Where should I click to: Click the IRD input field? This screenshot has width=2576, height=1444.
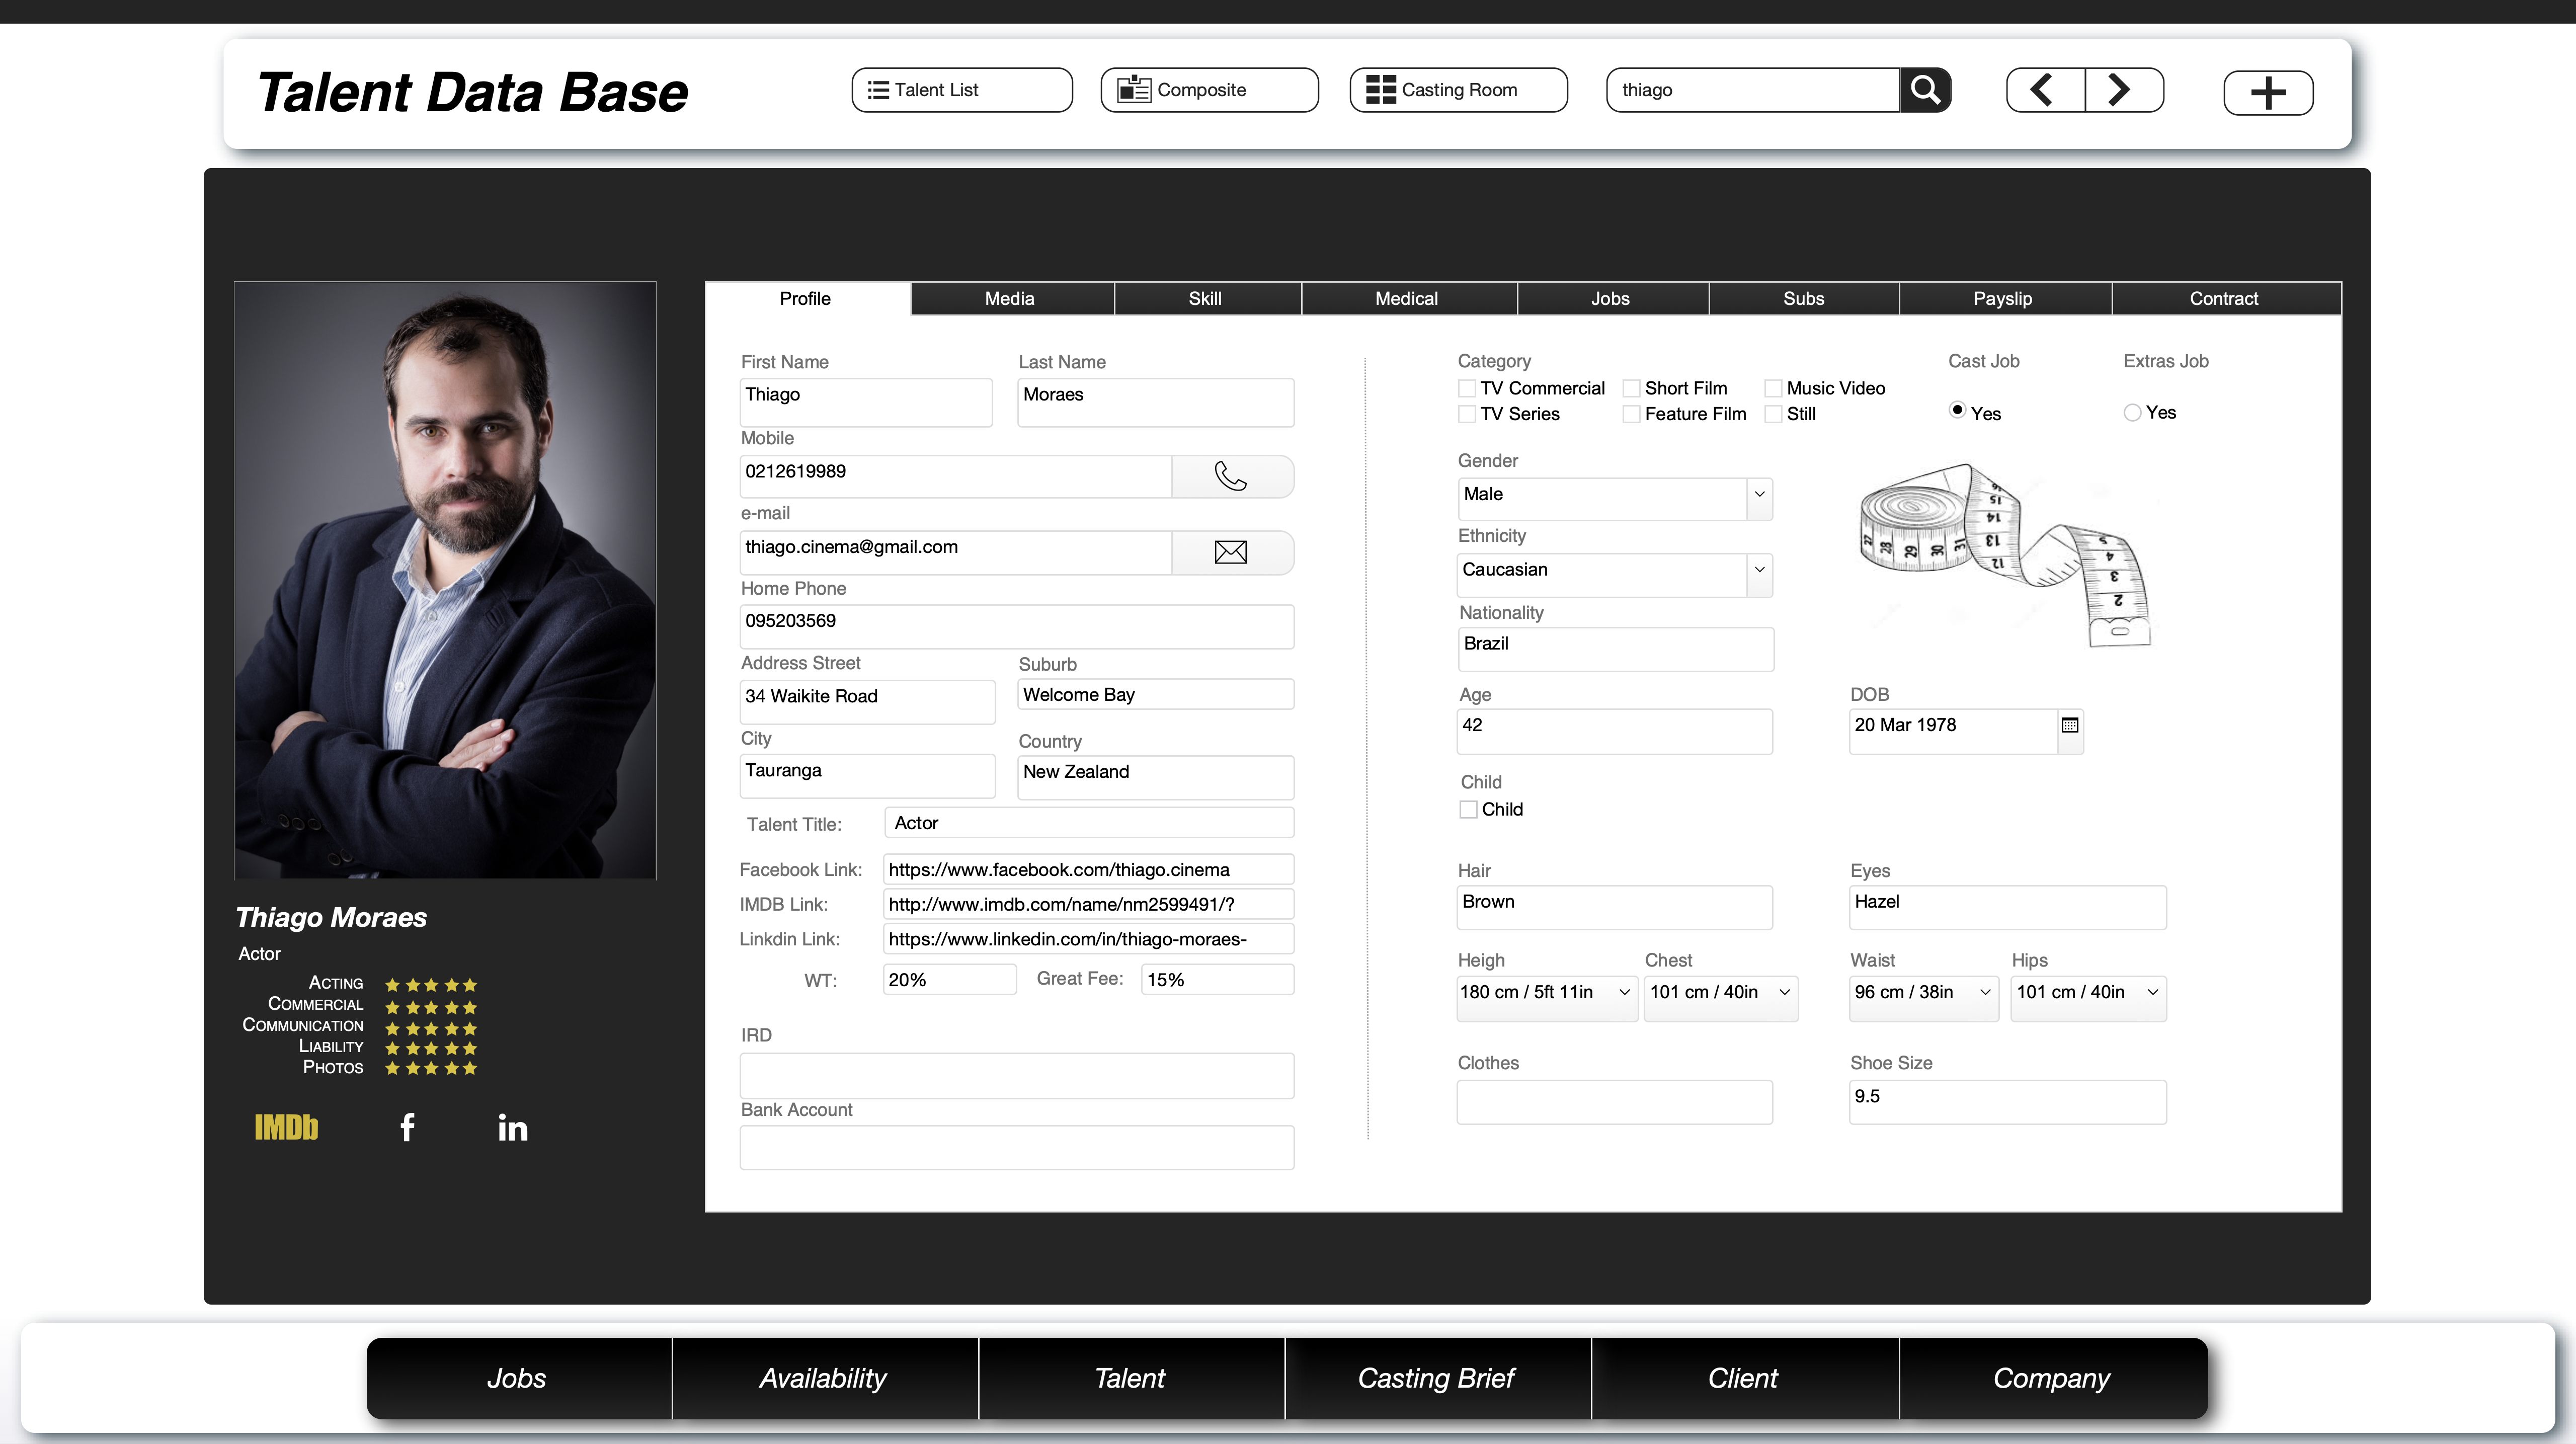pyautogui.click(x=1016, y=1075)
